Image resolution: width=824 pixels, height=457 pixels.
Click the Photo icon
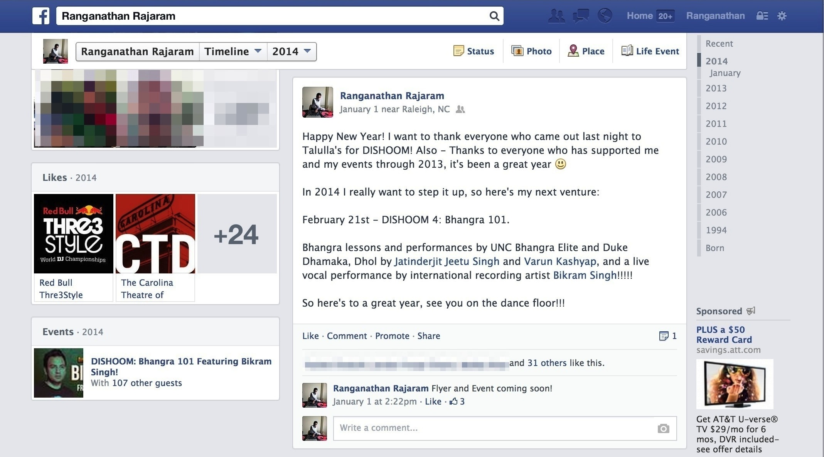(517, 51)
